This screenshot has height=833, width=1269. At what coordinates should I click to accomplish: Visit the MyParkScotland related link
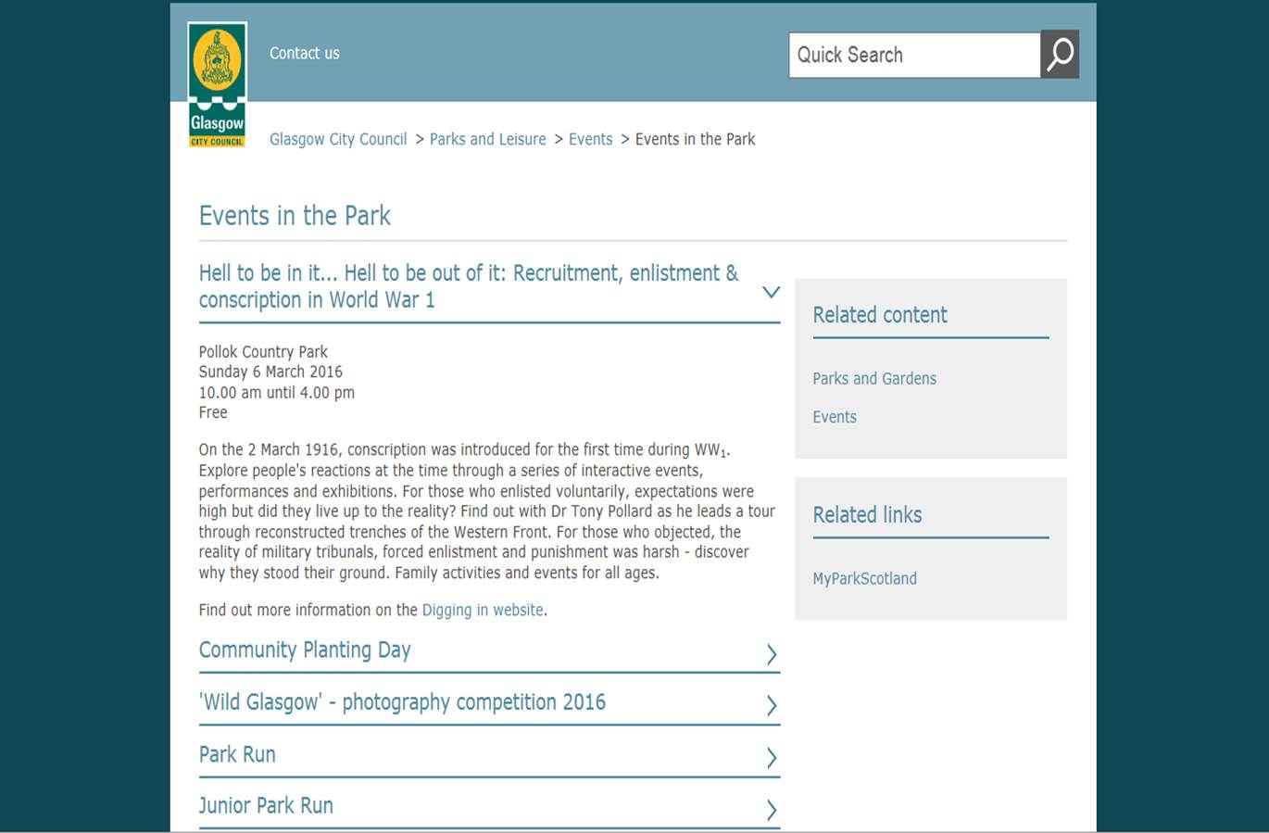[864, 578]
